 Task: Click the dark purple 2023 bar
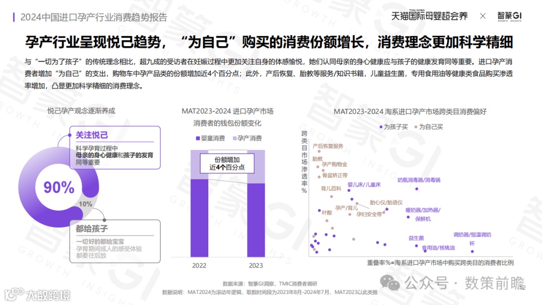coord(256,220)
